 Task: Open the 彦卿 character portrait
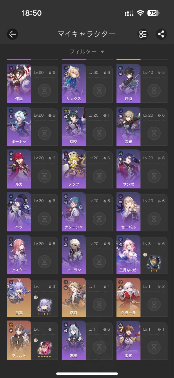74,297
